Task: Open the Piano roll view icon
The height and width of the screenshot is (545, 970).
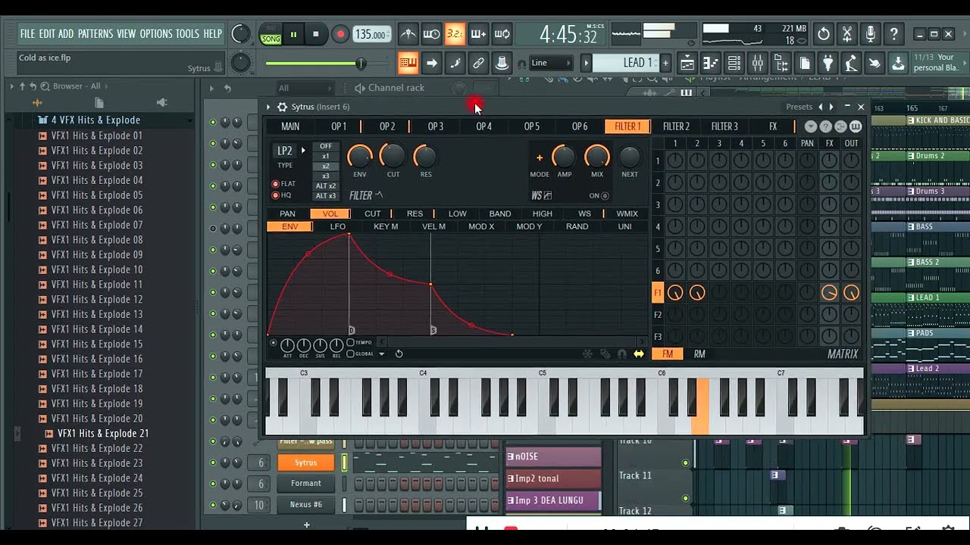Action: pyautogui.click(x=711, y=63)
